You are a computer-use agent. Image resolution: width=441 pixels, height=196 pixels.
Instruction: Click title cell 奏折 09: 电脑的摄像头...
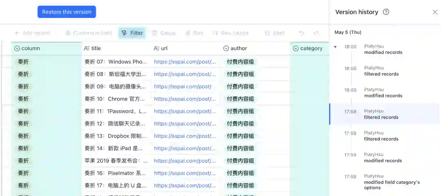point(117,86)
